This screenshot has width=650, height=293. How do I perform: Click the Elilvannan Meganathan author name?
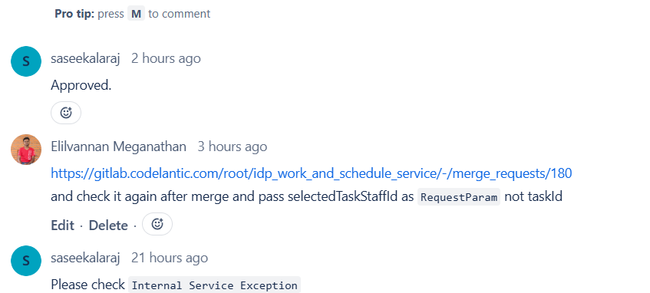[118, 146]
